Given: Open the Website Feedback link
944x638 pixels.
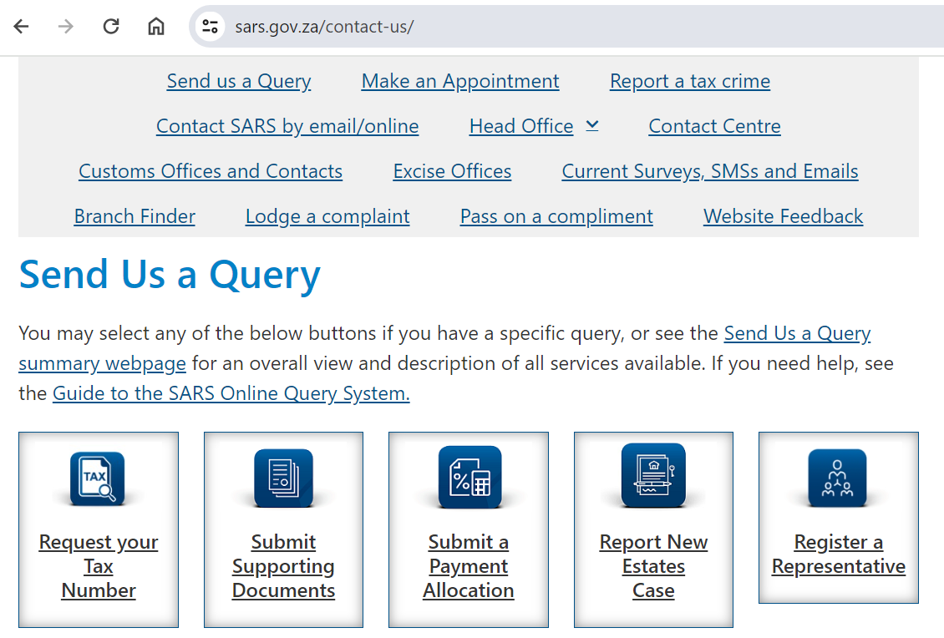Looking at the screenshot, I should click(x=784, y=216).
